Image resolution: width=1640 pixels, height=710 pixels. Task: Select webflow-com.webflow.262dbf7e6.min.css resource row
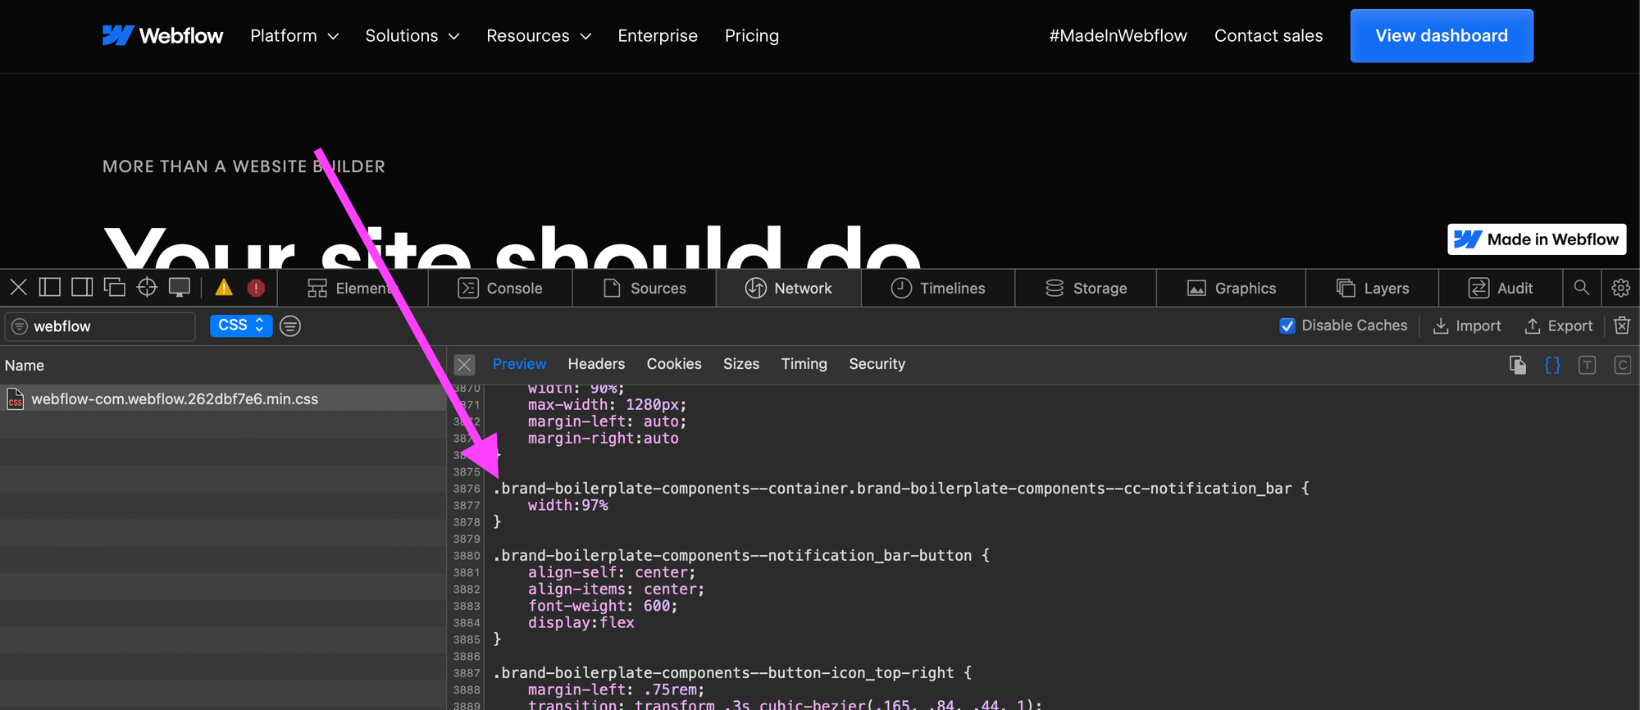coord(223,398)
